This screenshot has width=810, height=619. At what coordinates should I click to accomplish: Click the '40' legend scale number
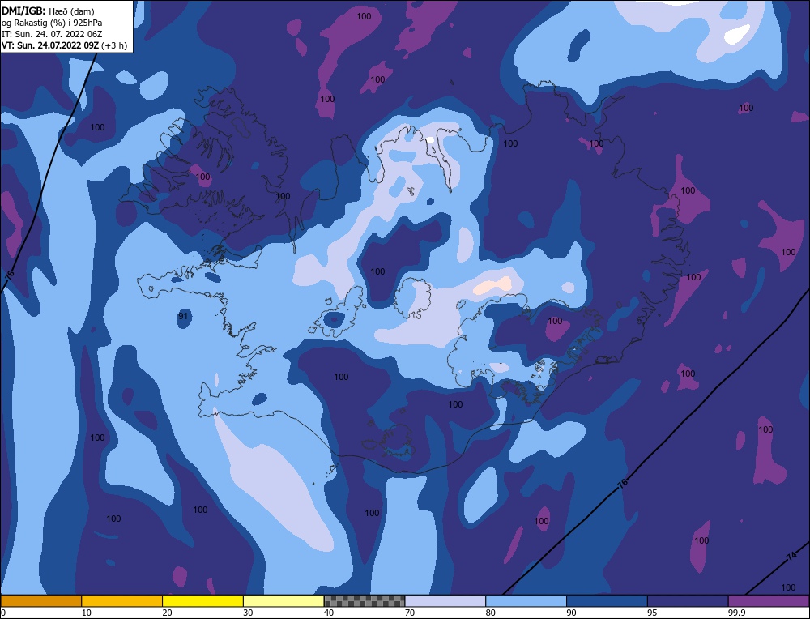point(329,613)
